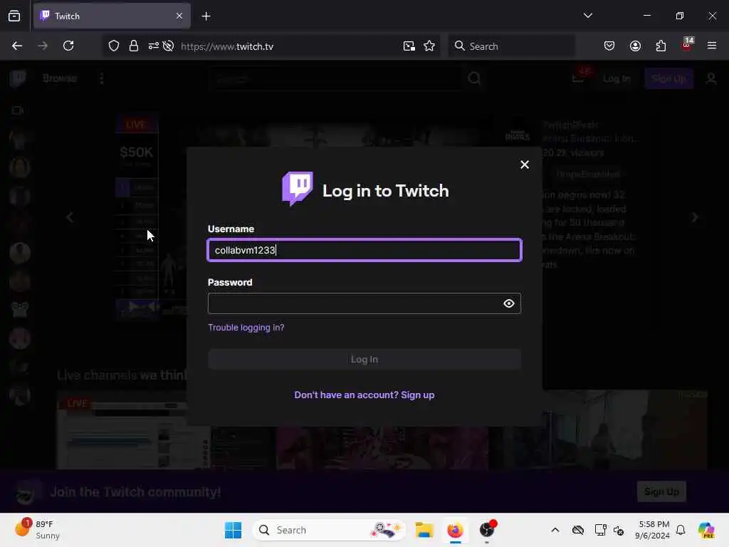Viewport: 729px width, 547px height.
Task: Click the twitch.tv URL in the address bar
Action: pos(227,46)
